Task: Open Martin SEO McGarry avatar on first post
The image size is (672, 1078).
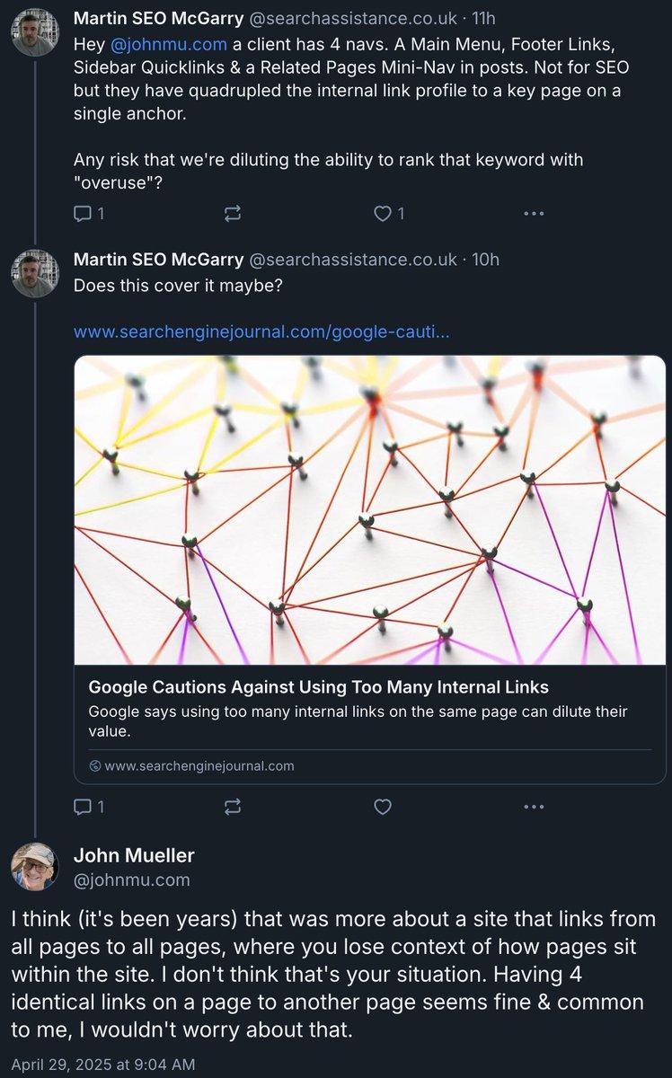Action: pos(35,32)
